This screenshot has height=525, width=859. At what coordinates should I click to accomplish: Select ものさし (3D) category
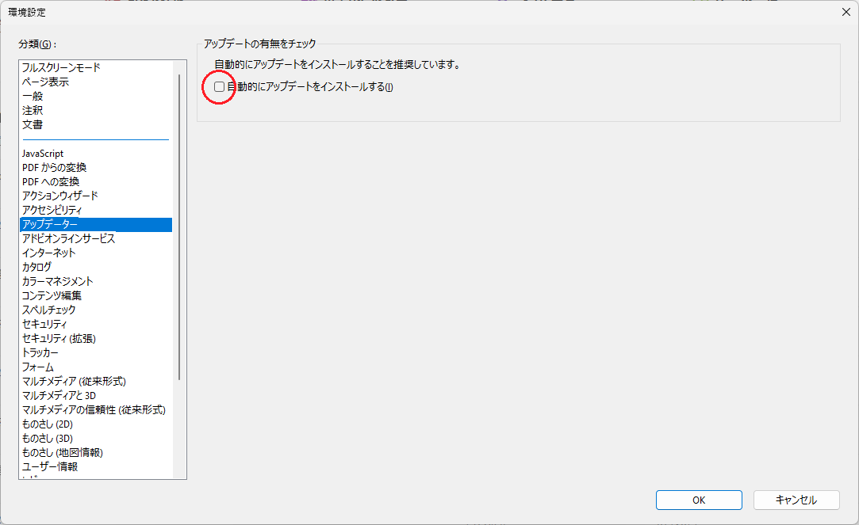coord(96,438)
